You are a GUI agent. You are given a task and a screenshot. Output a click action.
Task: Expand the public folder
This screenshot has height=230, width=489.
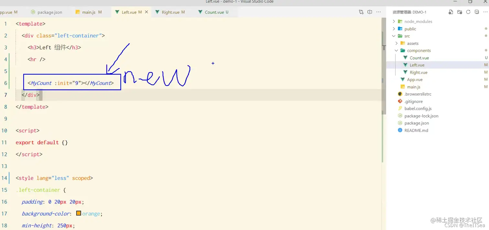(394, 29)
